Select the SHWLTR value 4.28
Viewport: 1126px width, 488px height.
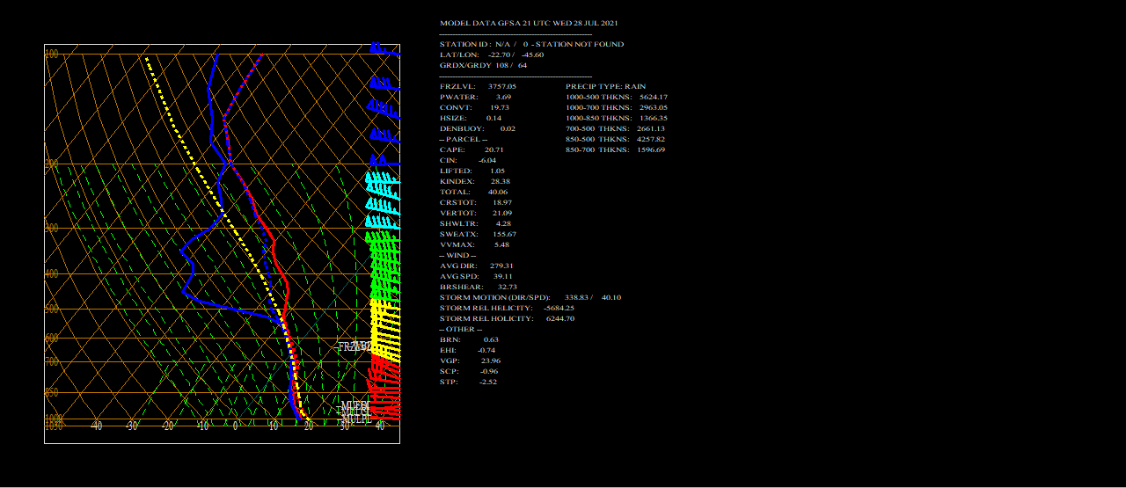coord(503,223)
